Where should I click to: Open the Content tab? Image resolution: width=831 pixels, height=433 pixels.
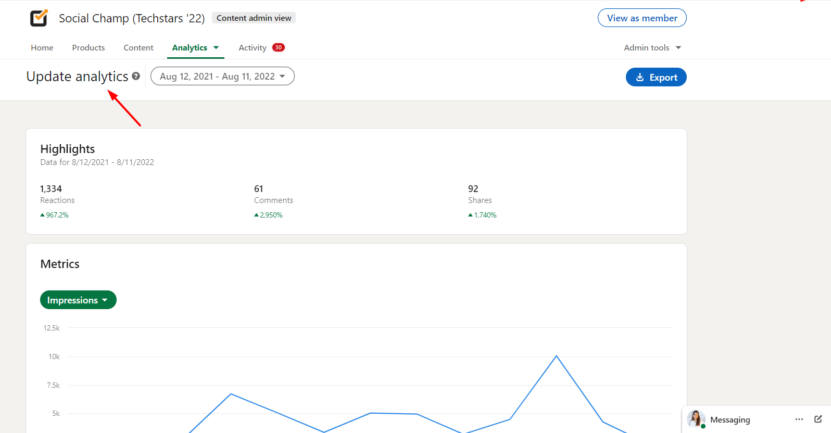point(138,48)
